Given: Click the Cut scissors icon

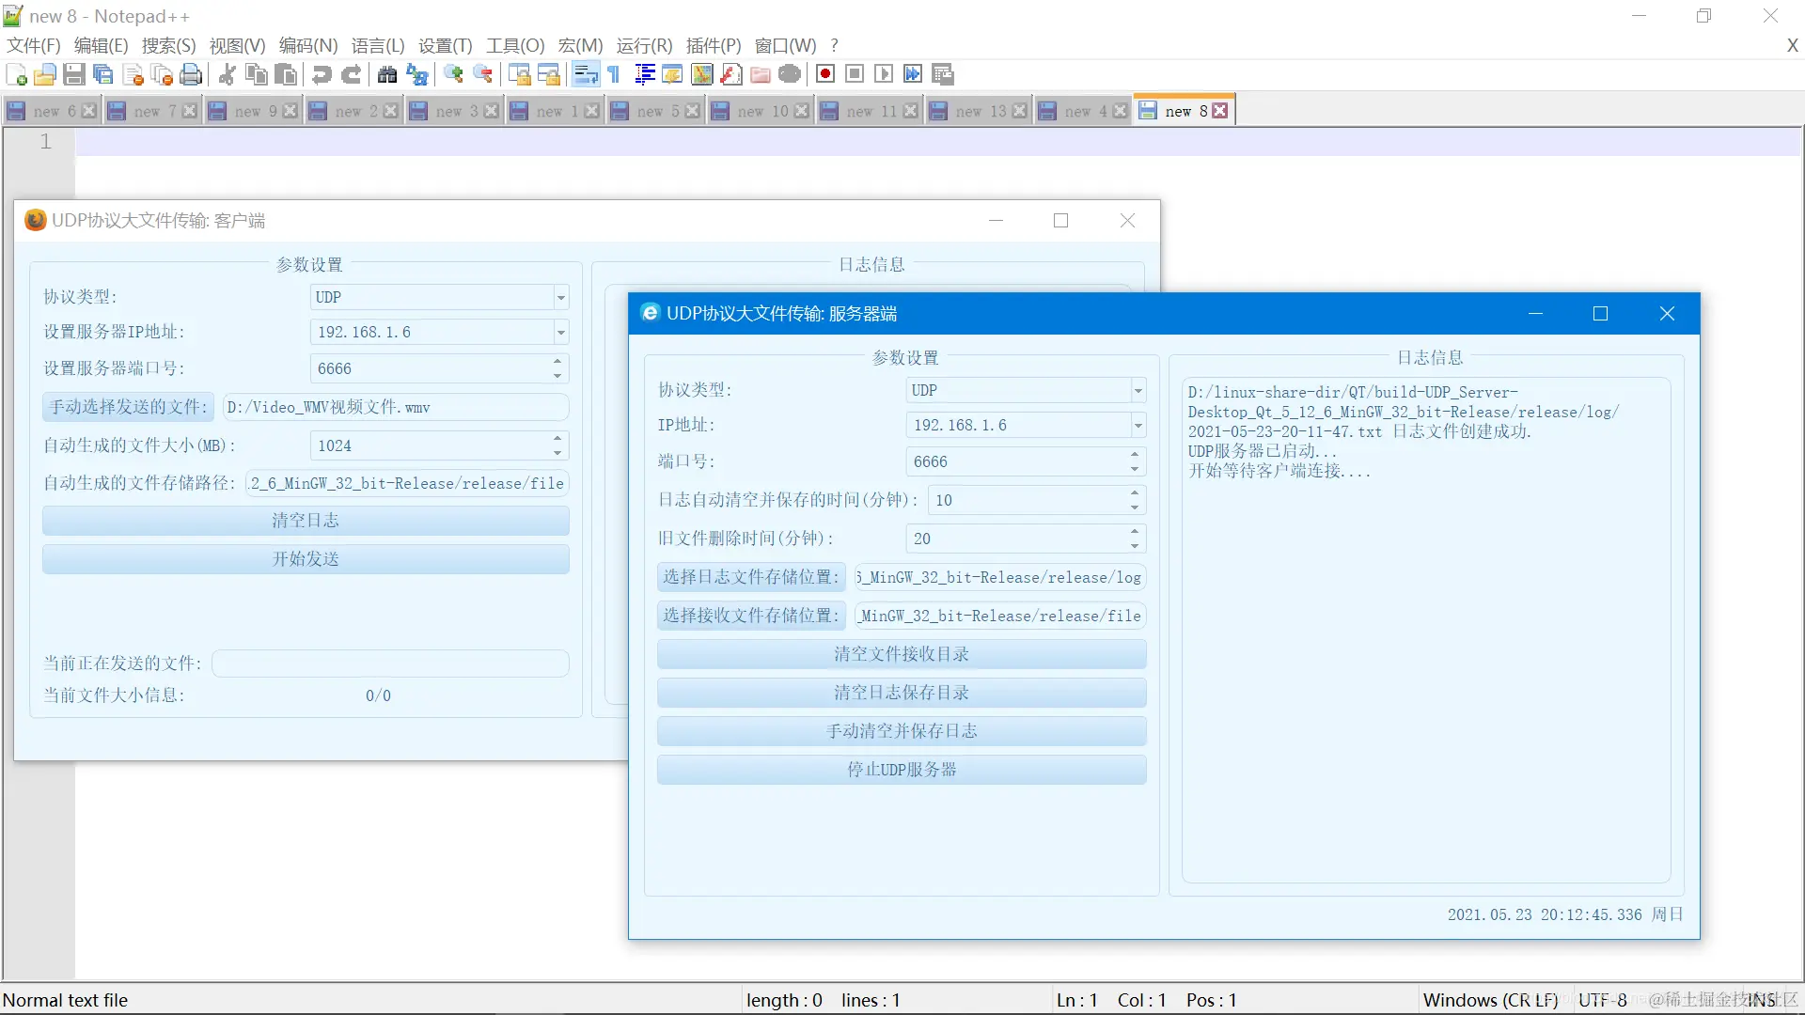Looking at the screenshot, I should (227, 74).
